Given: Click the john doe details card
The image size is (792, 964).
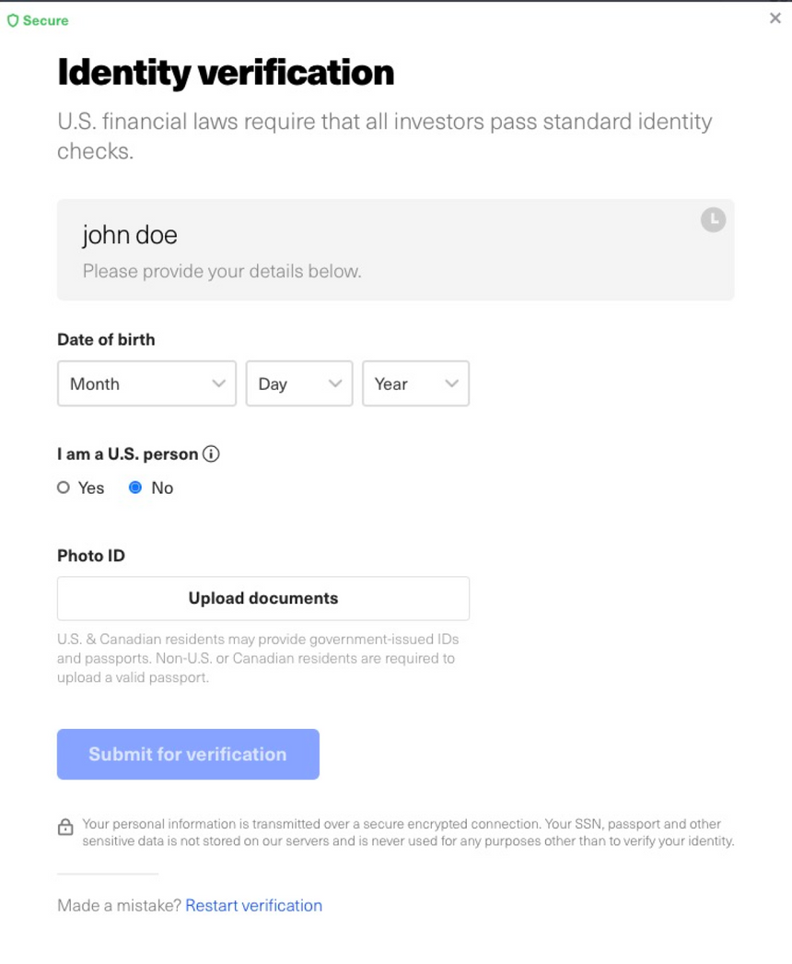Looking at the screenshot, I should coord(396,250).
